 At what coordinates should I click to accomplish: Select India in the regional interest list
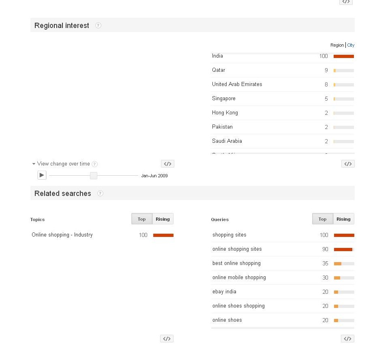(217, 56)
